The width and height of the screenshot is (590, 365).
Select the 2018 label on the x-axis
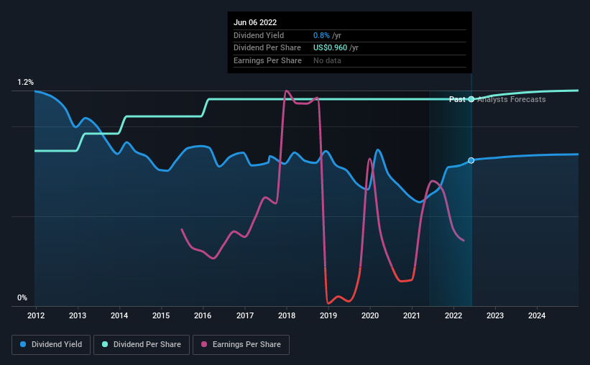tap(286, 315)
